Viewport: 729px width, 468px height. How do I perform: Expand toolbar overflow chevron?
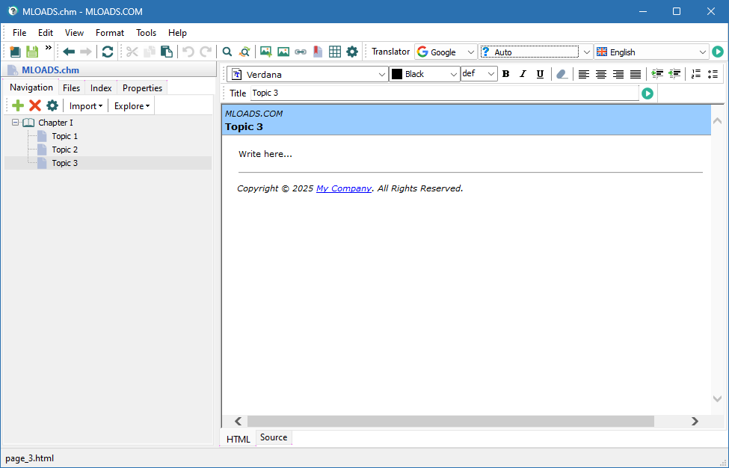(49, 47)
